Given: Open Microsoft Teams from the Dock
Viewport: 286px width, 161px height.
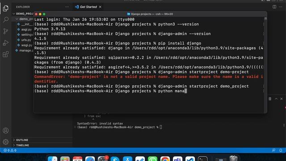Looking at the screenshot, I should [x=177, y=159].
